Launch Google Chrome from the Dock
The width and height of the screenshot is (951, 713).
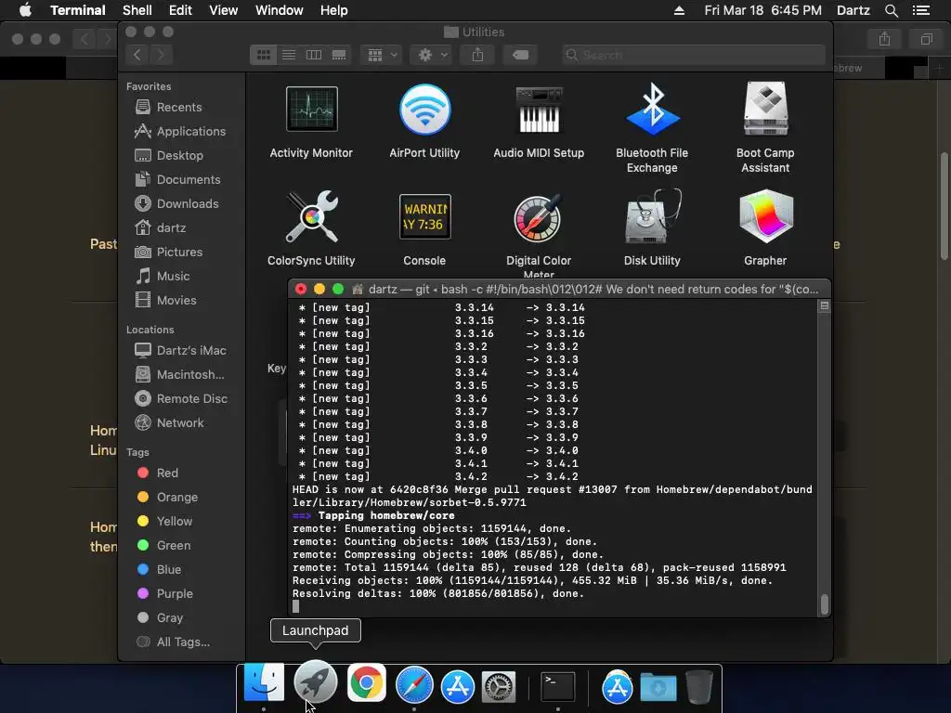coord(366,683)
